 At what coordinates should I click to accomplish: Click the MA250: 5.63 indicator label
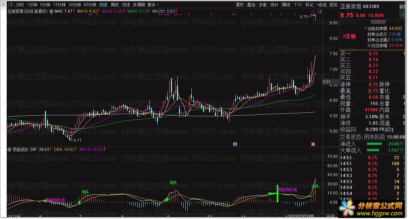(163, 11)
